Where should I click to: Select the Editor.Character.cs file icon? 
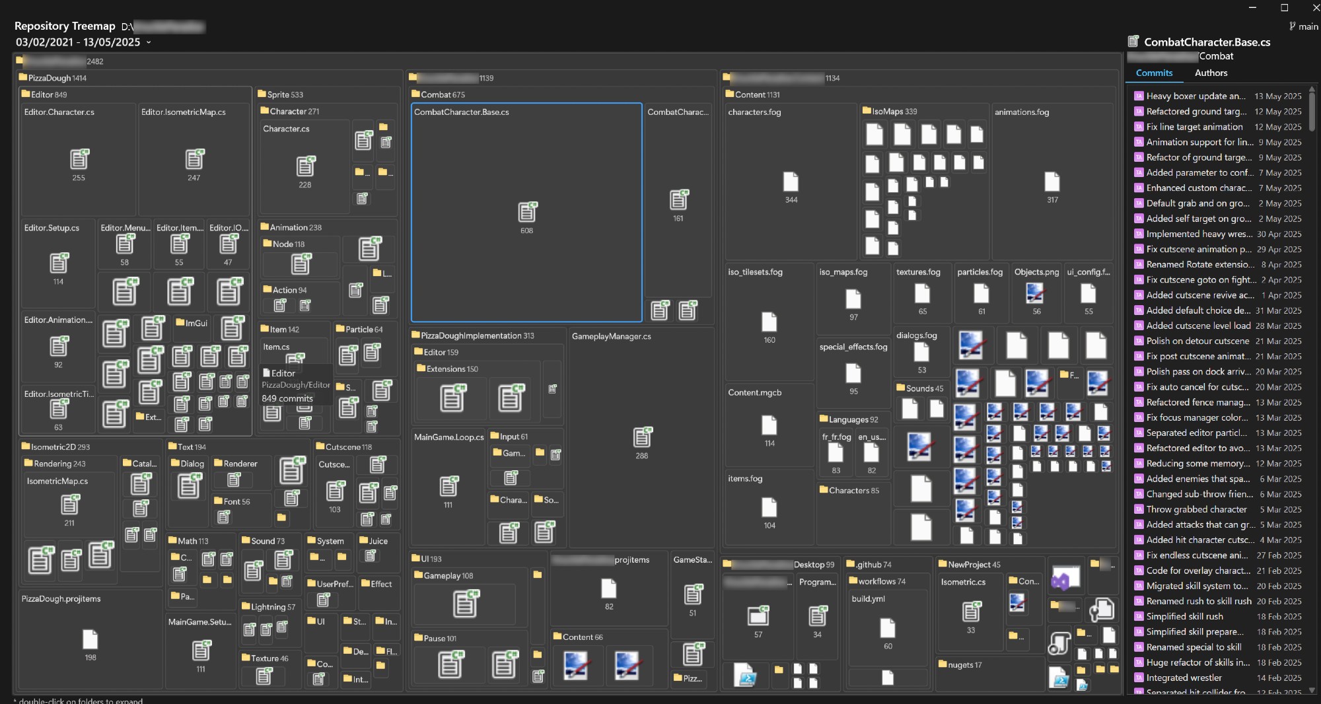(x=79, y=159)
